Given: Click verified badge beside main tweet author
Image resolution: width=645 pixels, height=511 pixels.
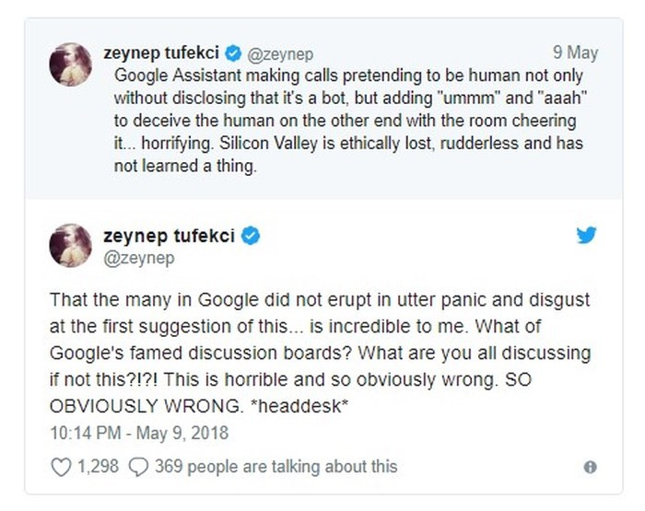Looking at the screenshot, I should point(251,236).
